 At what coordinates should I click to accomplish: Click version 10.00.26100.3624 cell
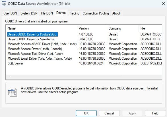click(x=91, y=63)
